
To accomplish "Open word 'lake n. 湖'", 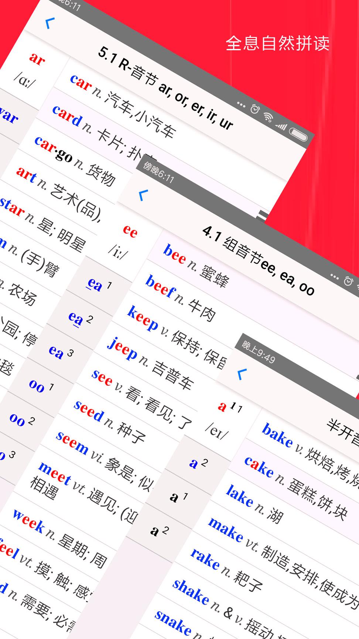I will tap(254, 503).
